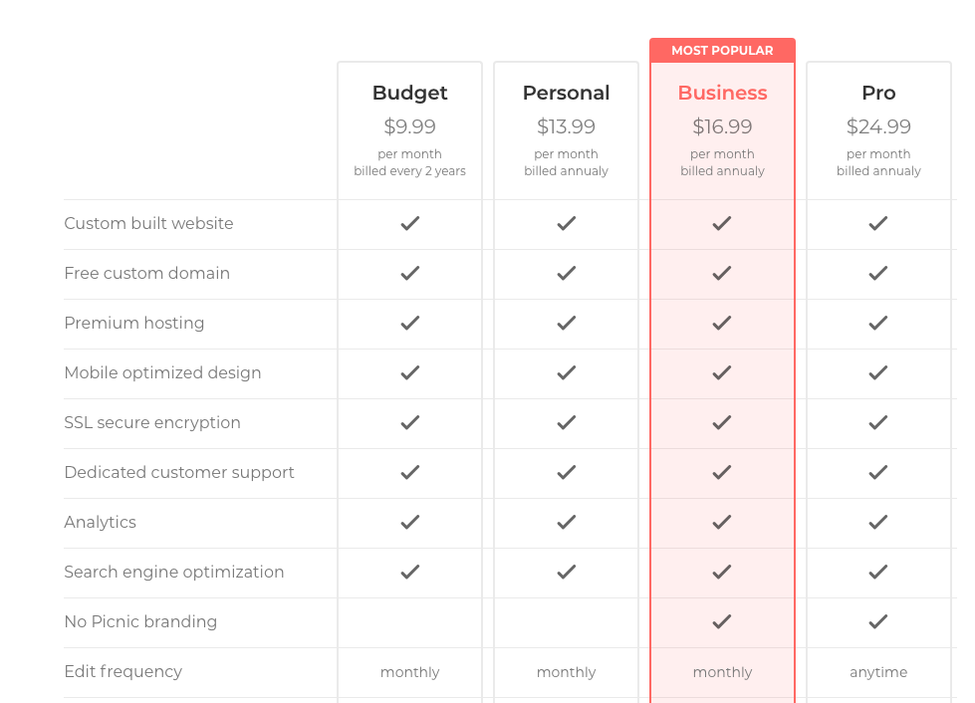Viewport: 975px width, 703px height.
Task: Click Personal checkmark for Dedicated customer support
Action: pos(566,473)
